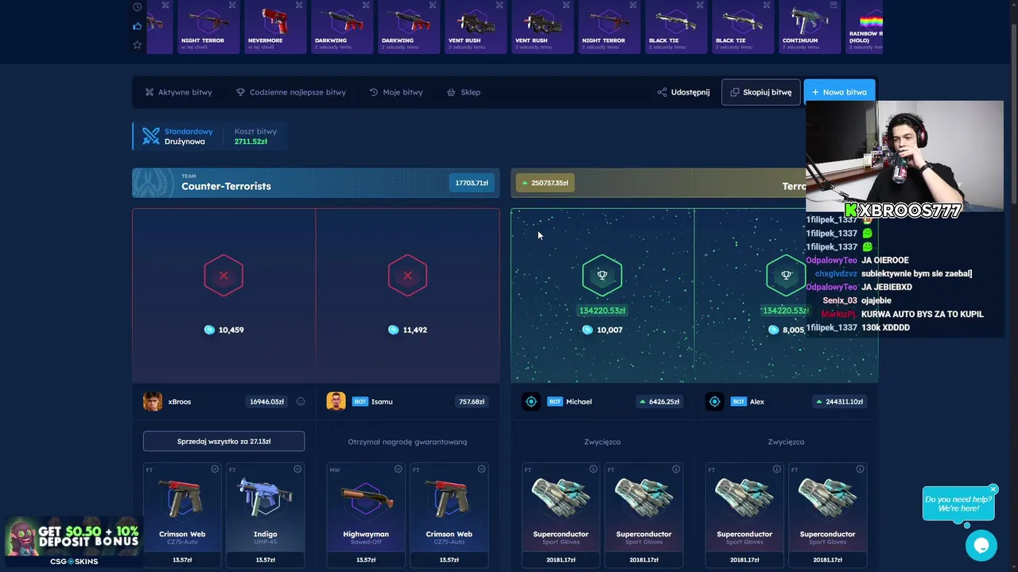Open the Codzienne najlepsze bitwy tab
The image size is (1018, 572).
point(291,92)
